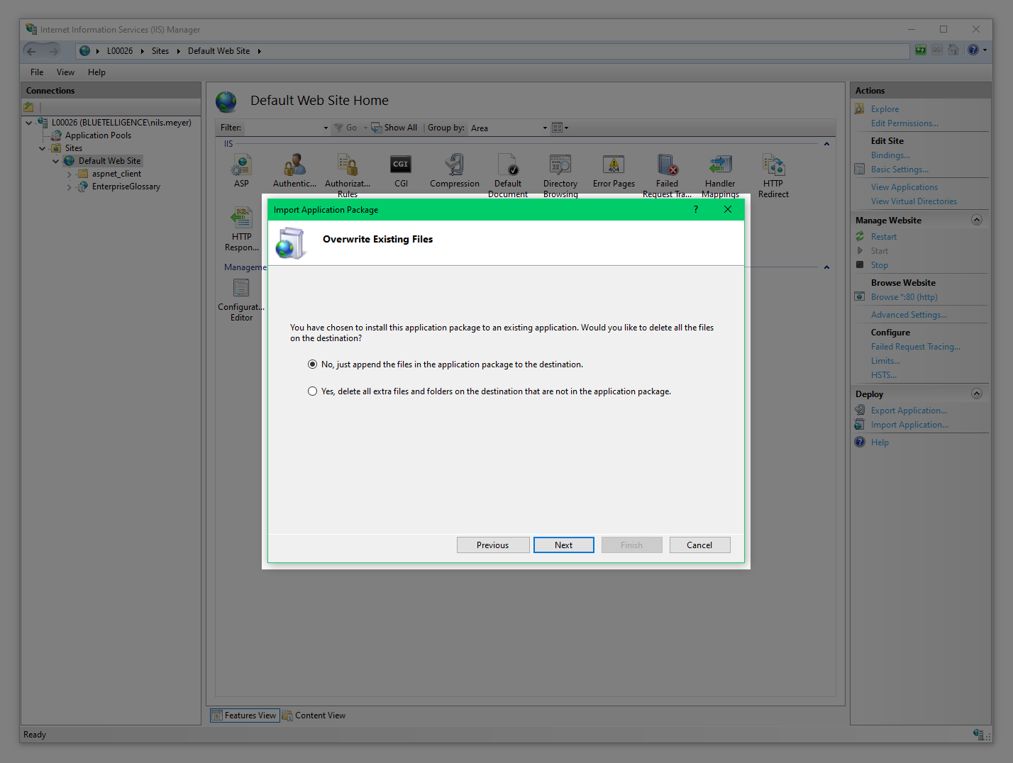1013x763 pixels.
Task: Click the Next button in dialog
Action: [563, 545]
